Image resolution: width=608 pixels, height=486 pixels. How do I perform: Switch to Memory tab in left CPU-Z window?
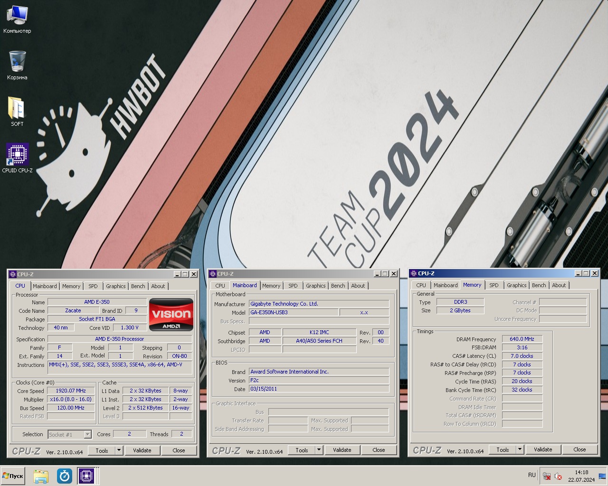tap(71, 286)
